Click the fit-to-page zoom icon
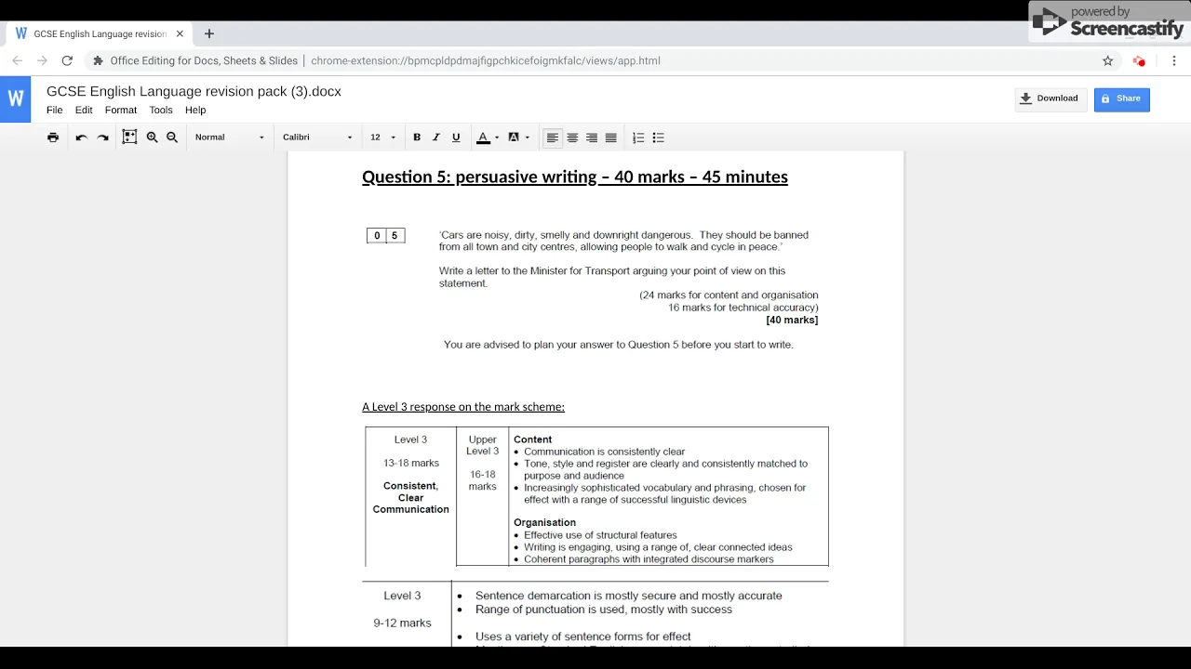 [x=129, y=138]
